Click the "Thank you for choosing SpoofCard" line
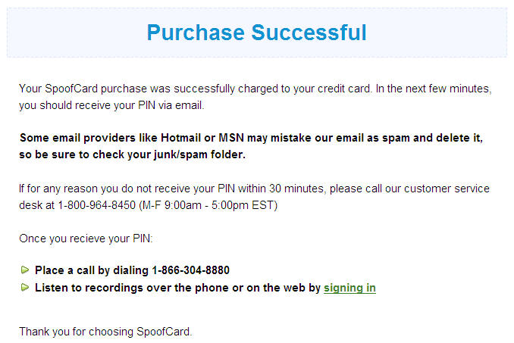 pyautogui.click(x=105, y=331)
